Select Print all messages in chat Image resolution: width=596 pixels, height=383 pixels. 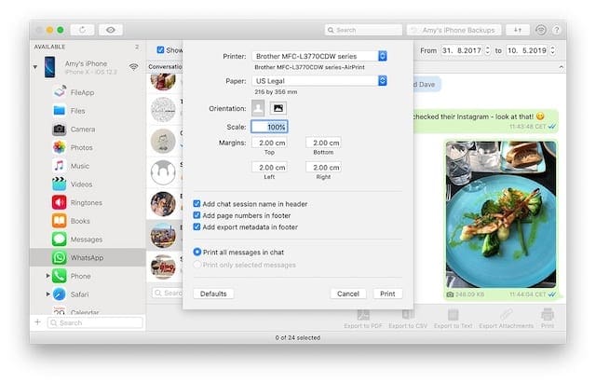coord(196,252)
